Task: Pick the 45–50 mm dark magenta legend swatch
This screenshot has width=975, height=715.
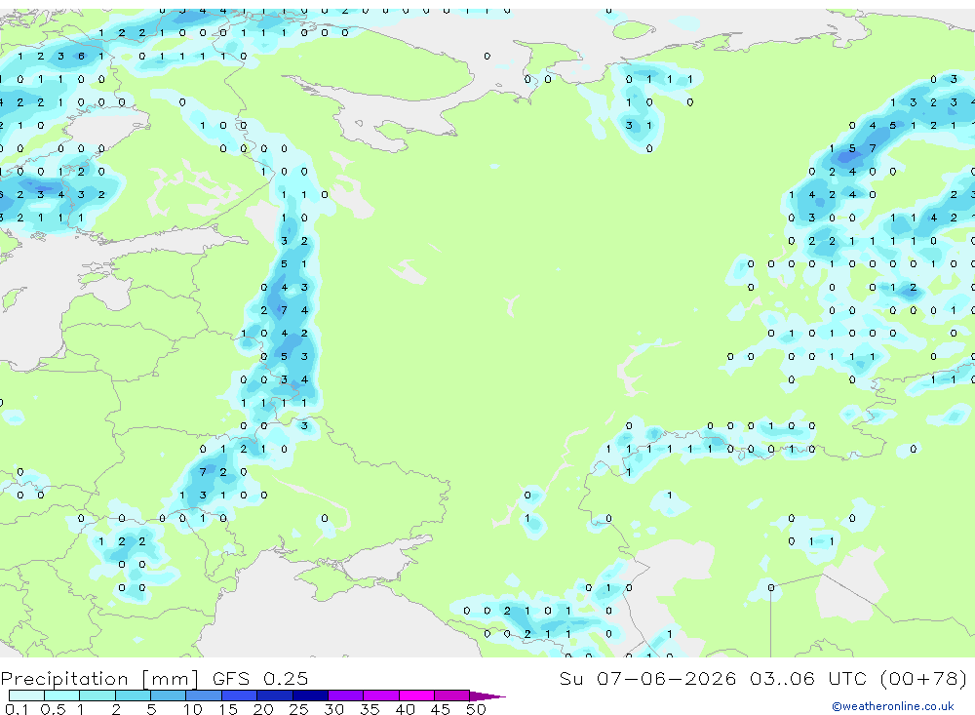Action: (452, 695)
